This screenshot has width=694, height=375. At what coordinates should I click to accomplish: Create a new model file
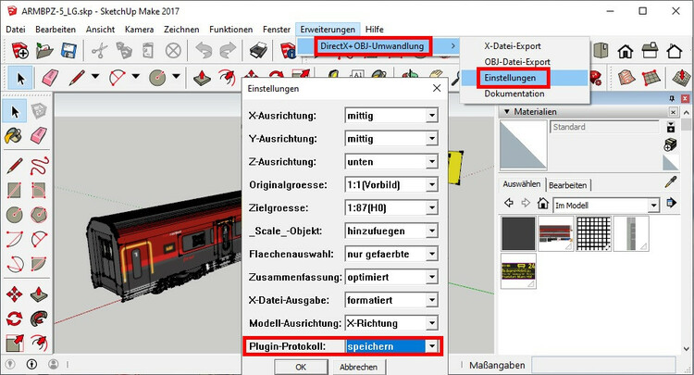(x=20, y=51)
